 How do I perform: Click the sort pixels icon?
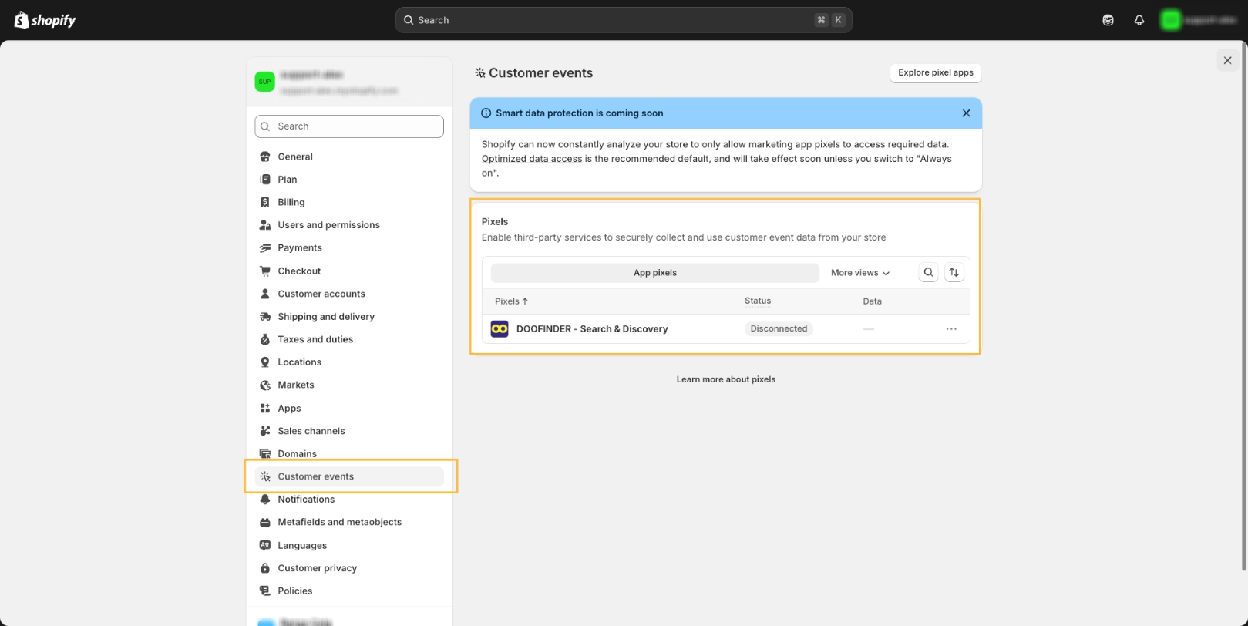point(954,272)
